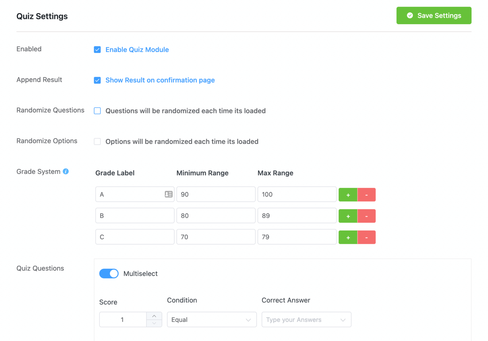
Task: Click the Save Settings button
Action: (434, 15)
